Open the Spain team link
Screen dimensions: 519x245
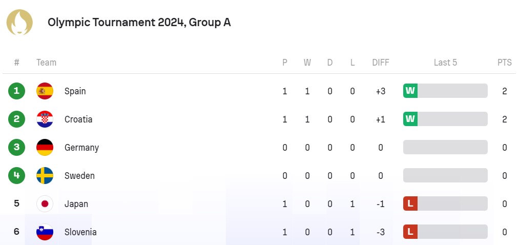click(75, 91)
